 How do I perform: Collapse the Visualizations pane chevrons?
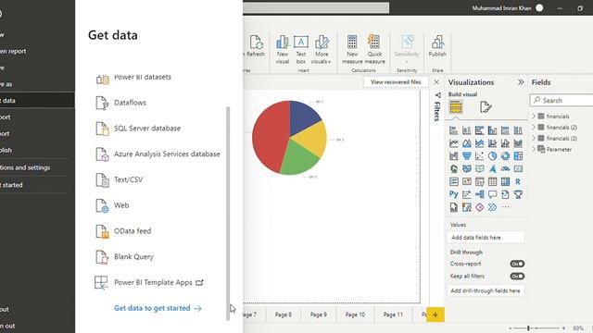pos(521,82)
